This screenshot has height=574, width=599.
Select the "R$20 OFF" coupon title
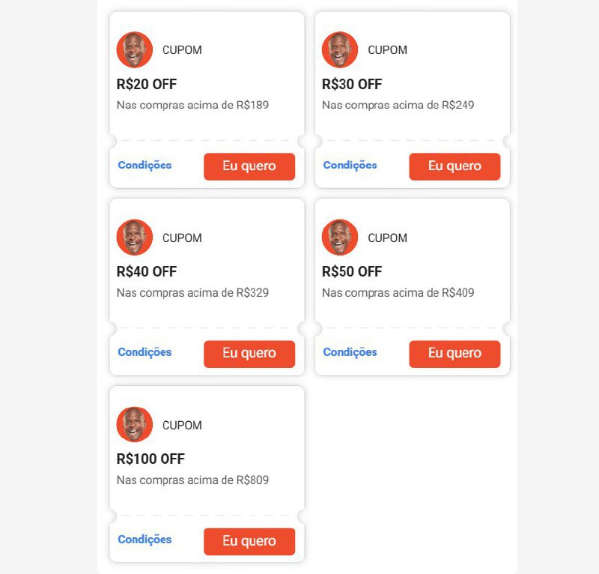[147, 84]
